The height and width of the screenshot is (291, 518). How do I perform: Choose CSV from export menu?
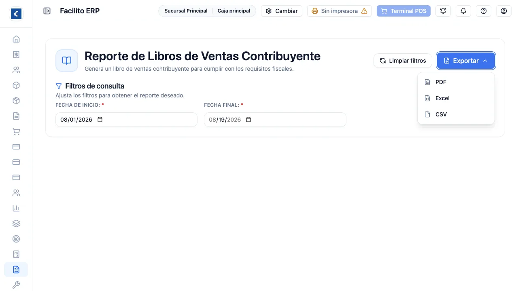[x=456, y=114]
